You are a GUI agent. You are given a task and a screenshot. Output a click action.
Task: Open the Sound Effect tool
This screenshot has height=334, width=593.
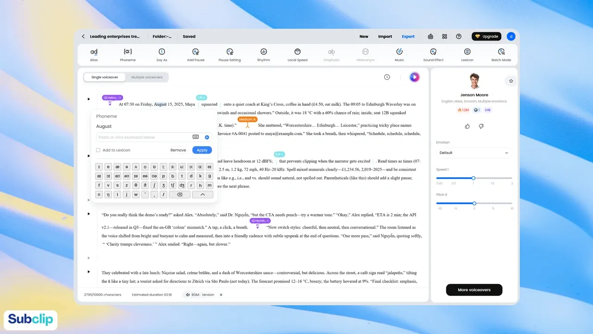[x=433, y=55]
